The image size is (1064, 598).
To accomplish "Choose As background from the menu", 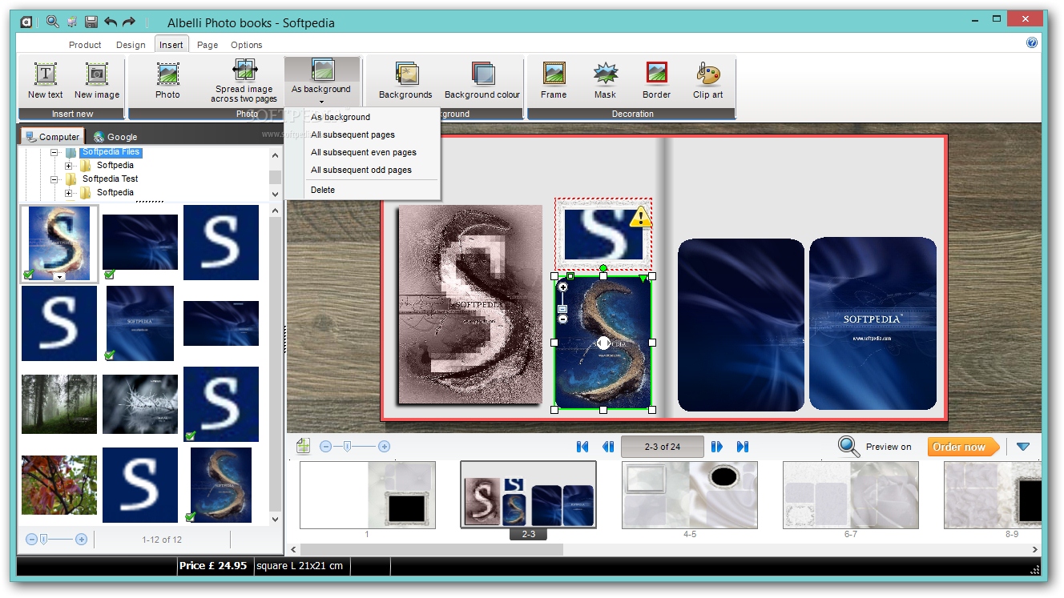I will pyautogui.click(x=341, y=117).
